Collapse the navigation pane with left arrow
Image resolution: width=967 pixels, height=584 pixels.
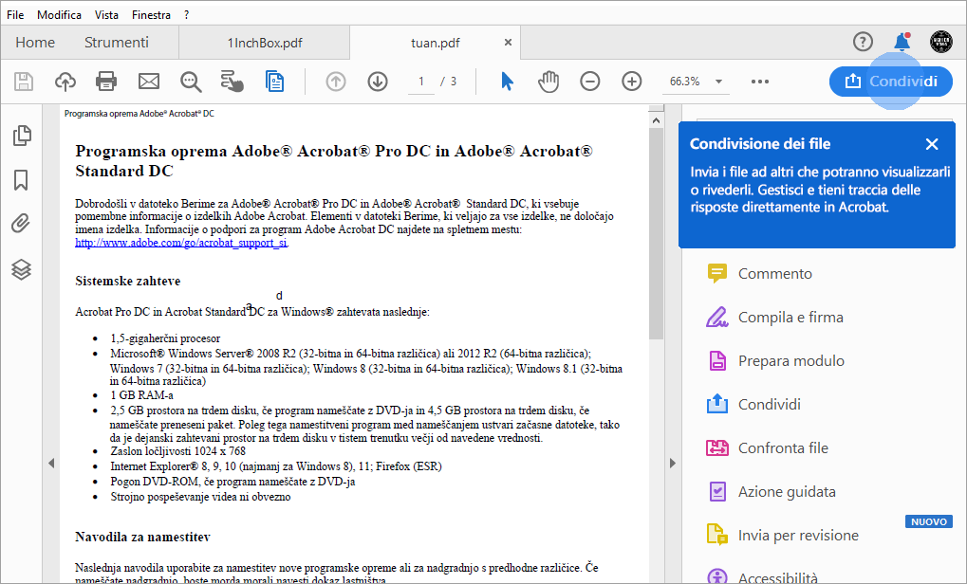(x=52, y=463)
